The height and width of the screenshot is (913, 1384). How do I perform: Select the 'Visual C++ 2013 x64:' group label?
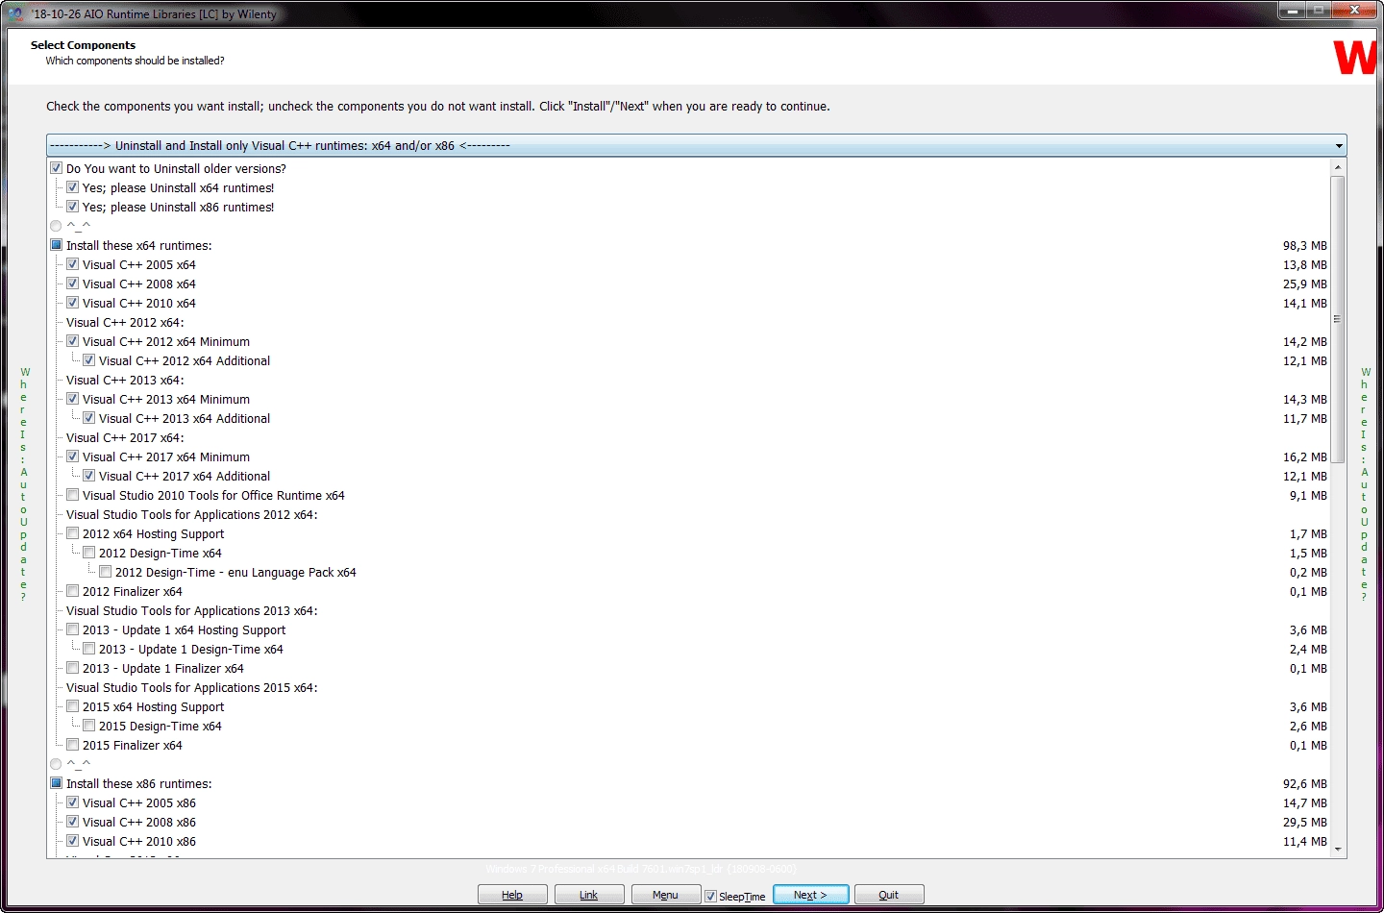tap(125, 380)
